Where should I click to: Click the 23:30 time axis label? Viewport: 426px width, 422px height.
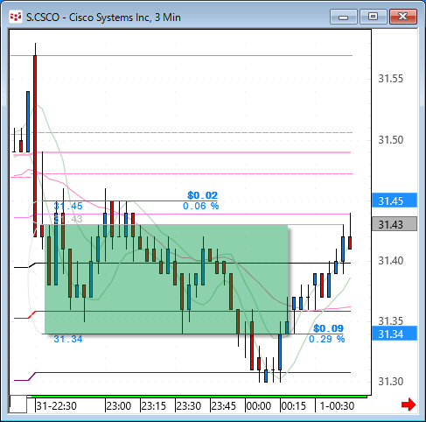coord(189,406)
